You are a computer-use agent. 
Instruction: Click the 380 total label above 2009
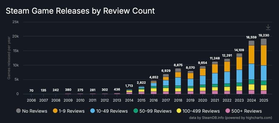tap(68, 90)
